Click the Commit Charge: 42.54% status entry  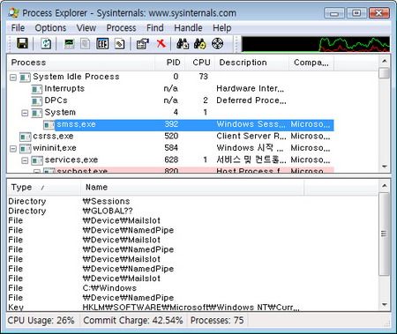pos(133,321)
